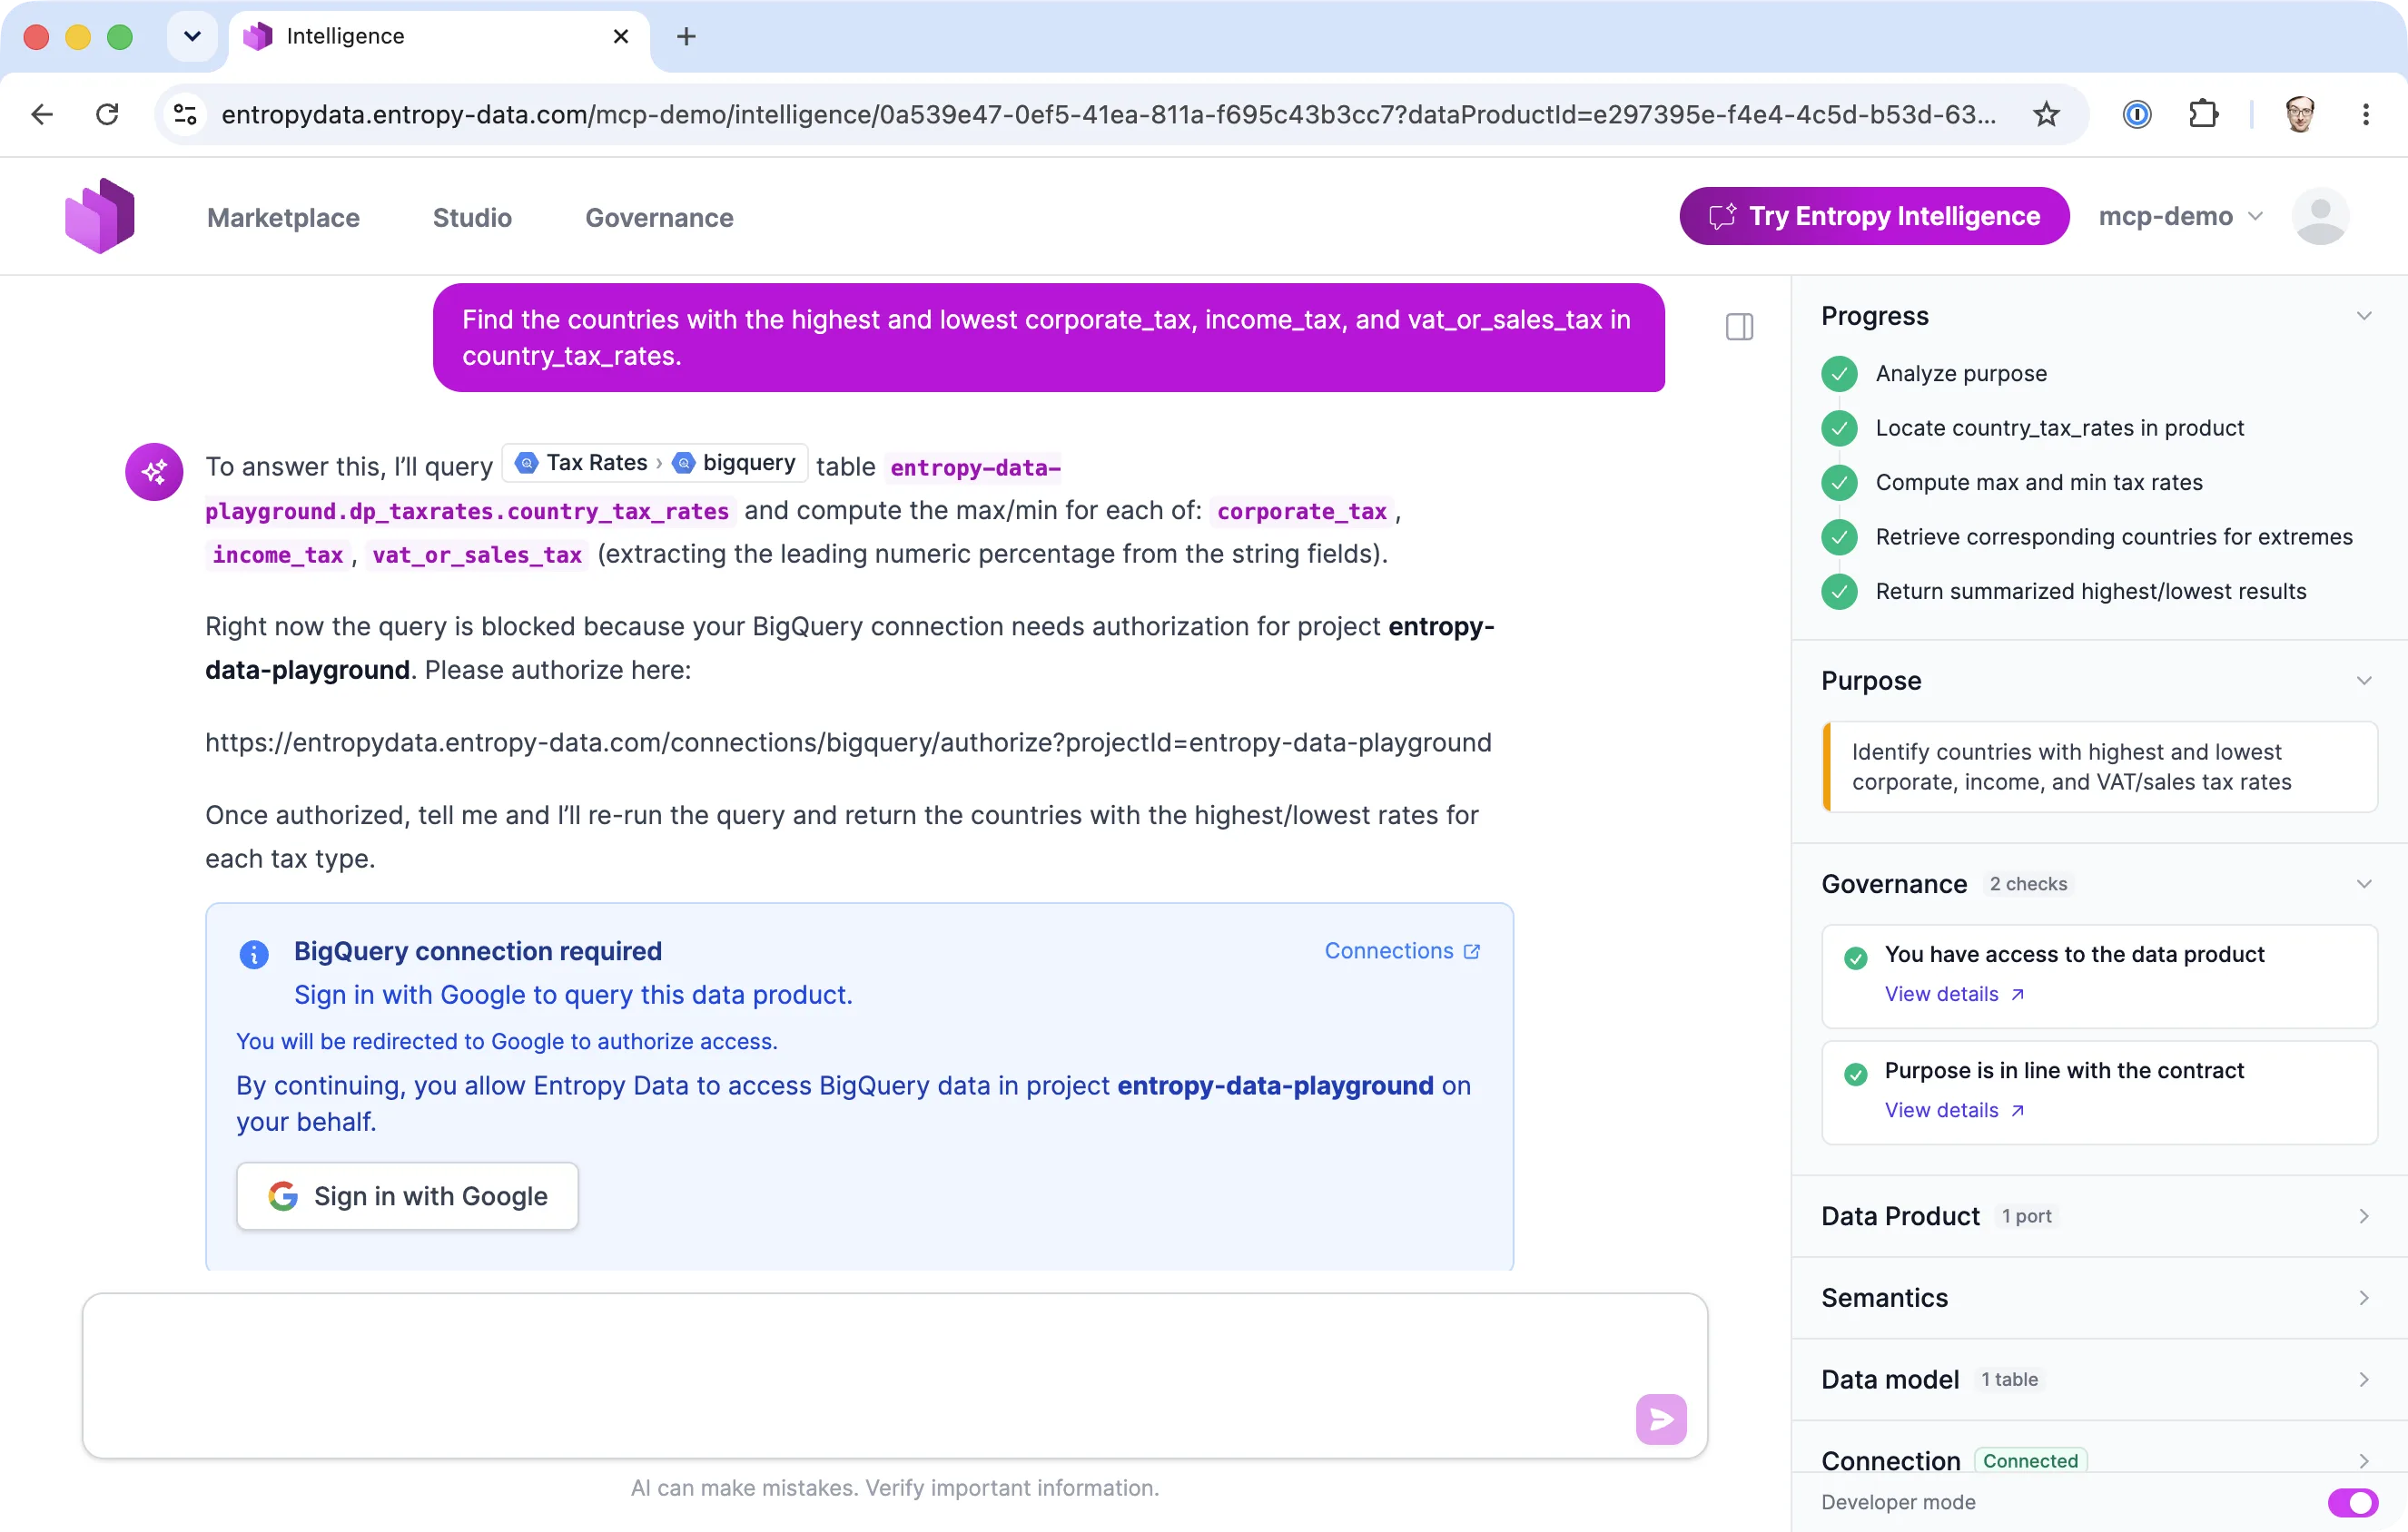Screen dimensions: 2408x1532
Task: Click the purpose description card
Action: coord(2099,768)
